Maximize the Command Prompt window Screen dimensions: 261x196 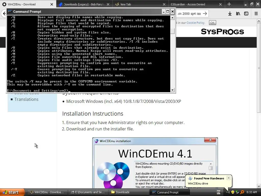(168, 11)
